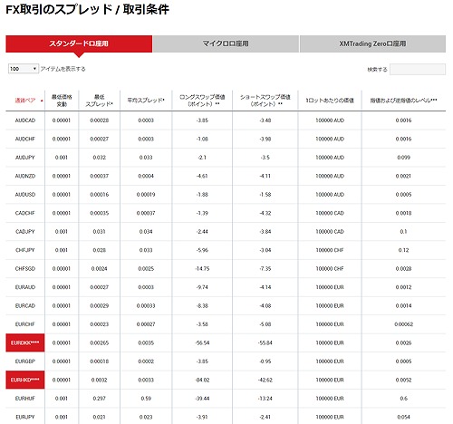The image size is (453, 424).
Task: Click the EURCAD pair name
Action: pyautogui.click(x=25, y=306)
